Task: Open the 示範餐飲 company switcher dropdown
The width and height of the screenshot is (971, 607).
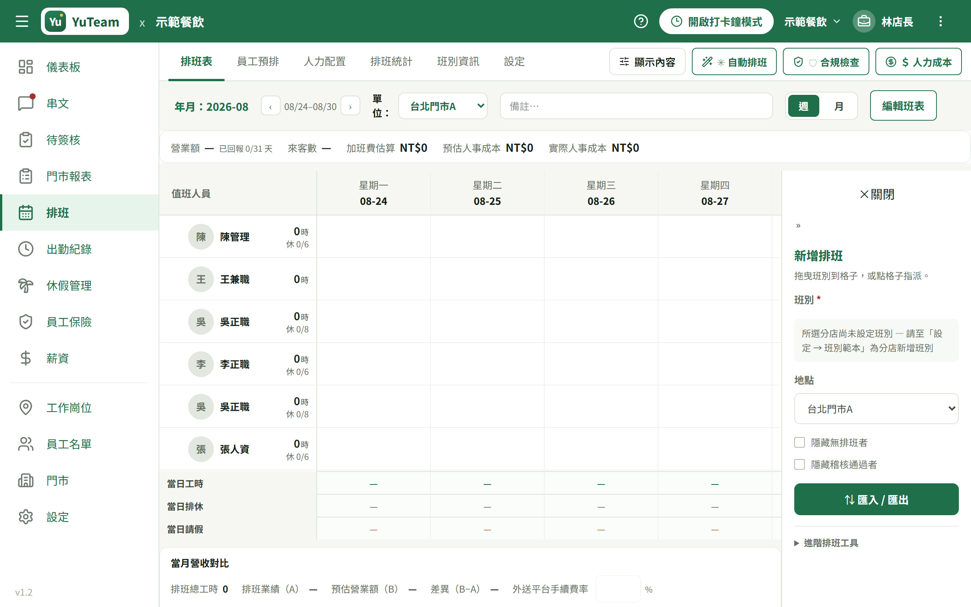Action: (x=812, y=22)
